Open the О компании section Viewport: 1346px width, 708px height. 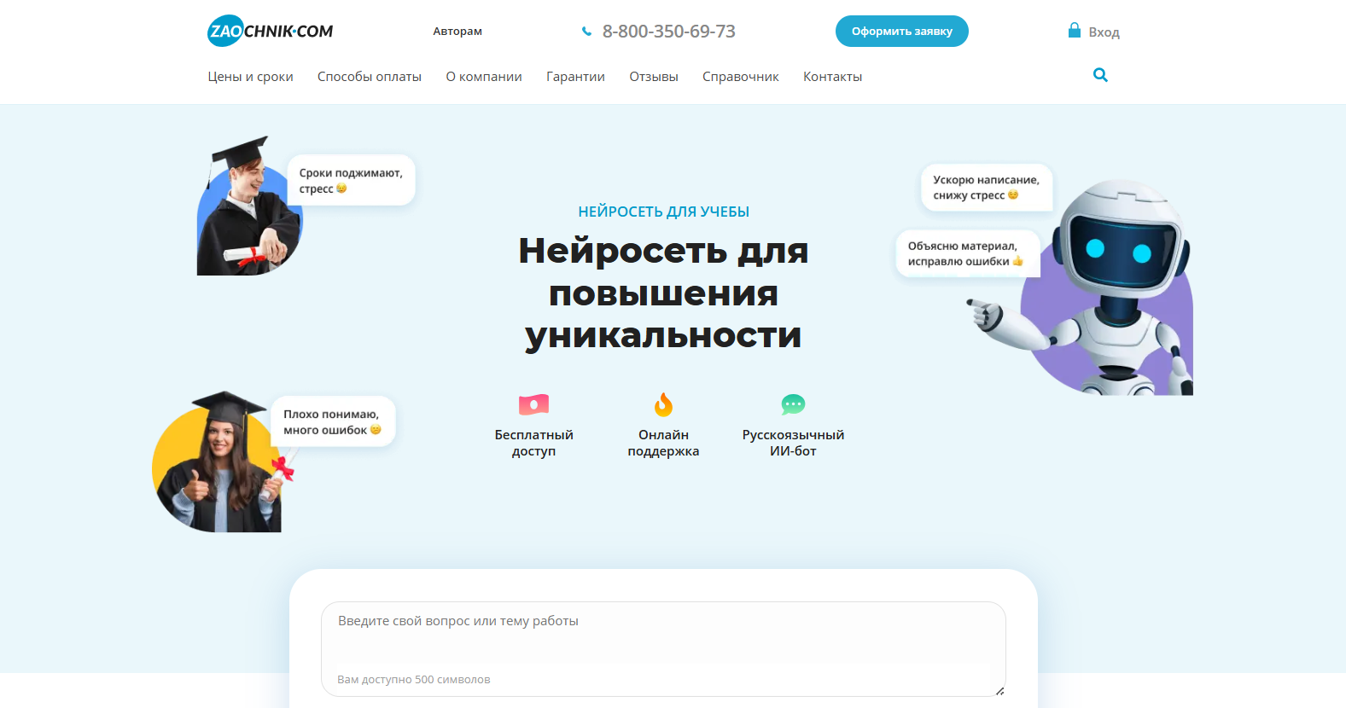483,77
